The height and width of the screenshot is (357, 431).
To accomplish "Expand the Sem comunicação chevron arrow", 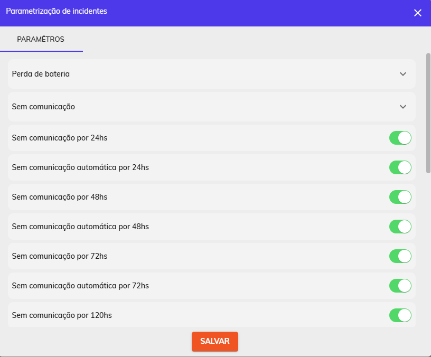I will coord(402,107).
